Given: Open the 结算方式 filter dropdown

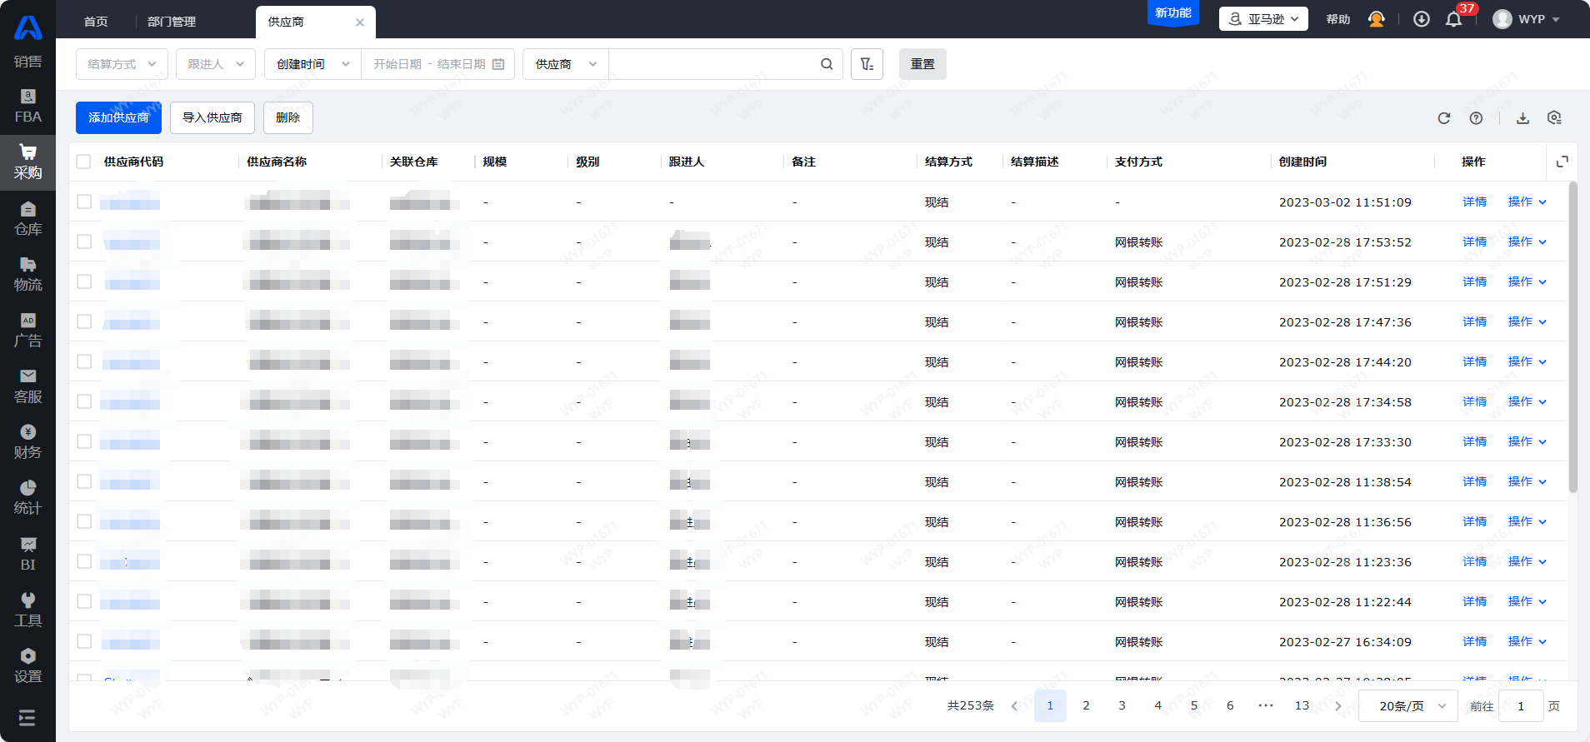Looking at the screenshot, I should pyautogui.click(x=122, y=64).
